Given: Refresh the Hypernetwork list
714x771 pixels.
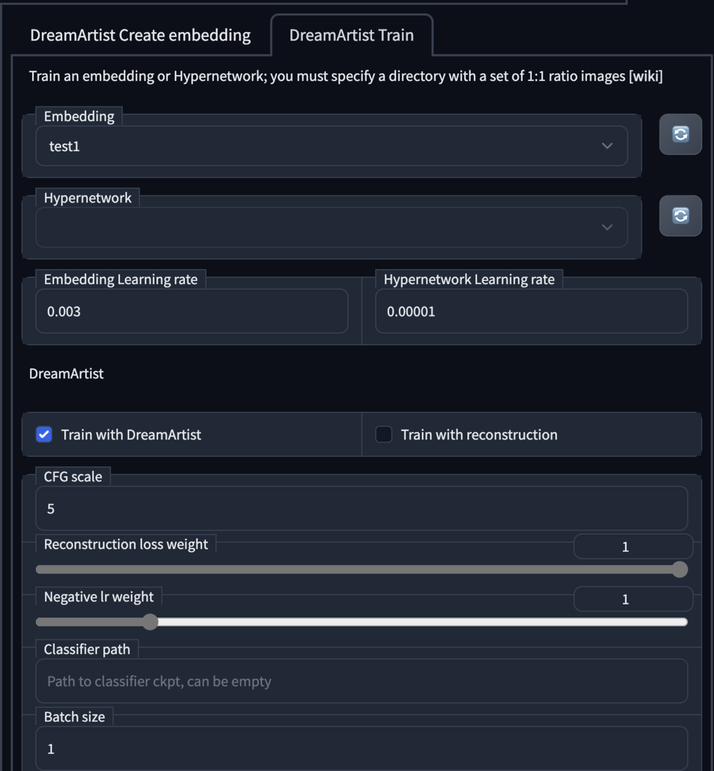Looking at the screenshot, I should [x=680, y=215].
